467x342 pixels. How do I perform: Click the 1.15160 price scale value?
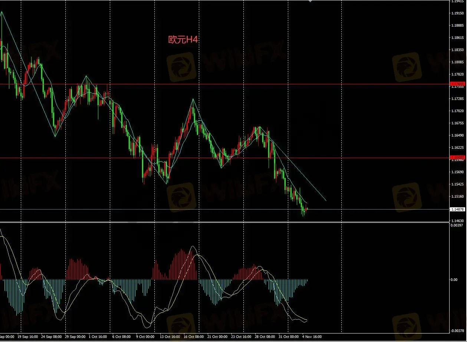(457, 197)
